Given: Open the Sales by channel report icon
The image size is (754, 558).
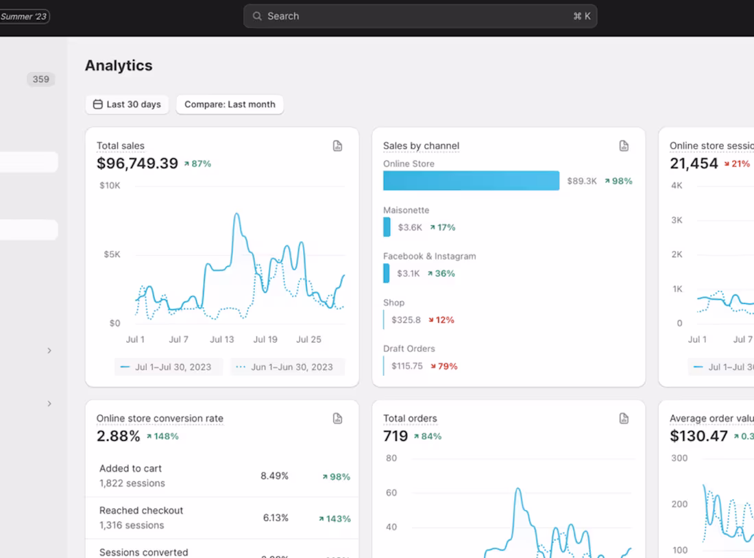Looking at the screenshot, I should pos(624,146).
